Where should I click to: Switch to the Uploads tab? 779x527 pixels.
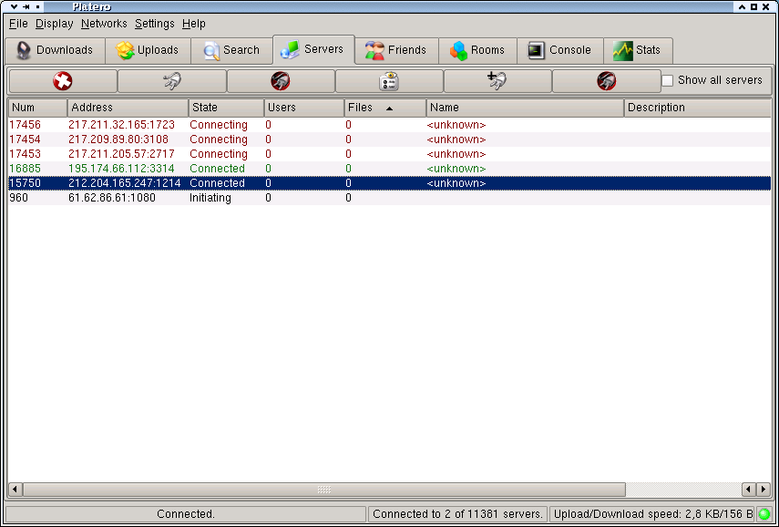click(x=148, y=50)
